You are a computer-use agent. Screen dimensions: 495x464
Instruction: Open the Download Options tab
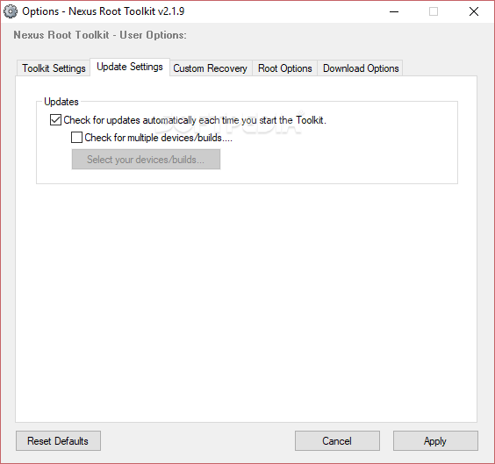tap(361, 68)
